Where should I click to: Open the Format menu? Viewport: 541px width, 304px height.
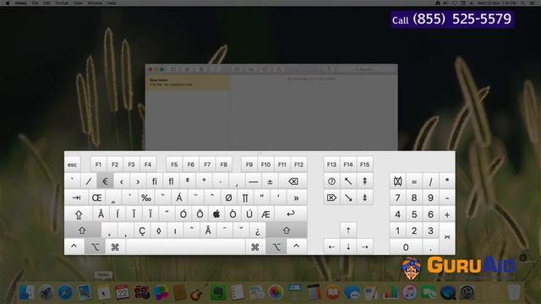pyautogui.click(x=62, y=3)
